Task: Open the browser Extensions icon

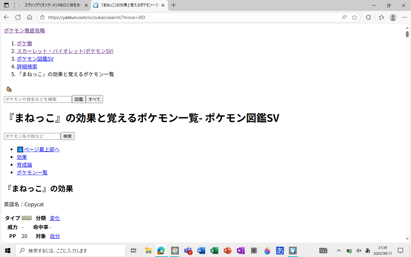Action: click(368, 17)
